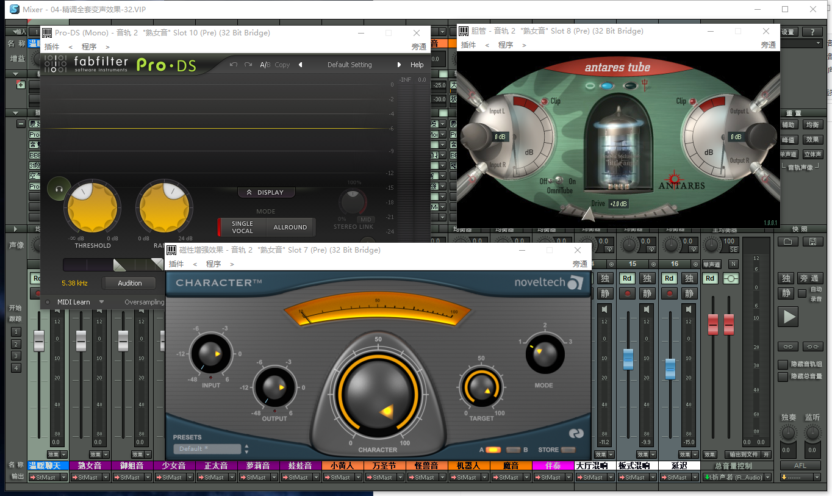Screen dimensions: 832x496
Task: Toggle the Rd button on track 16
Action: [669, 278]
